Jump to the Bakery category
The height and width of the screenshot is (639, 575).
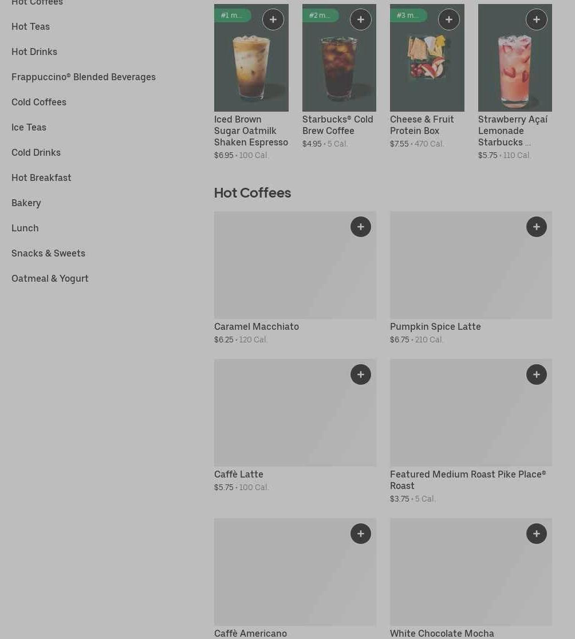26,203
